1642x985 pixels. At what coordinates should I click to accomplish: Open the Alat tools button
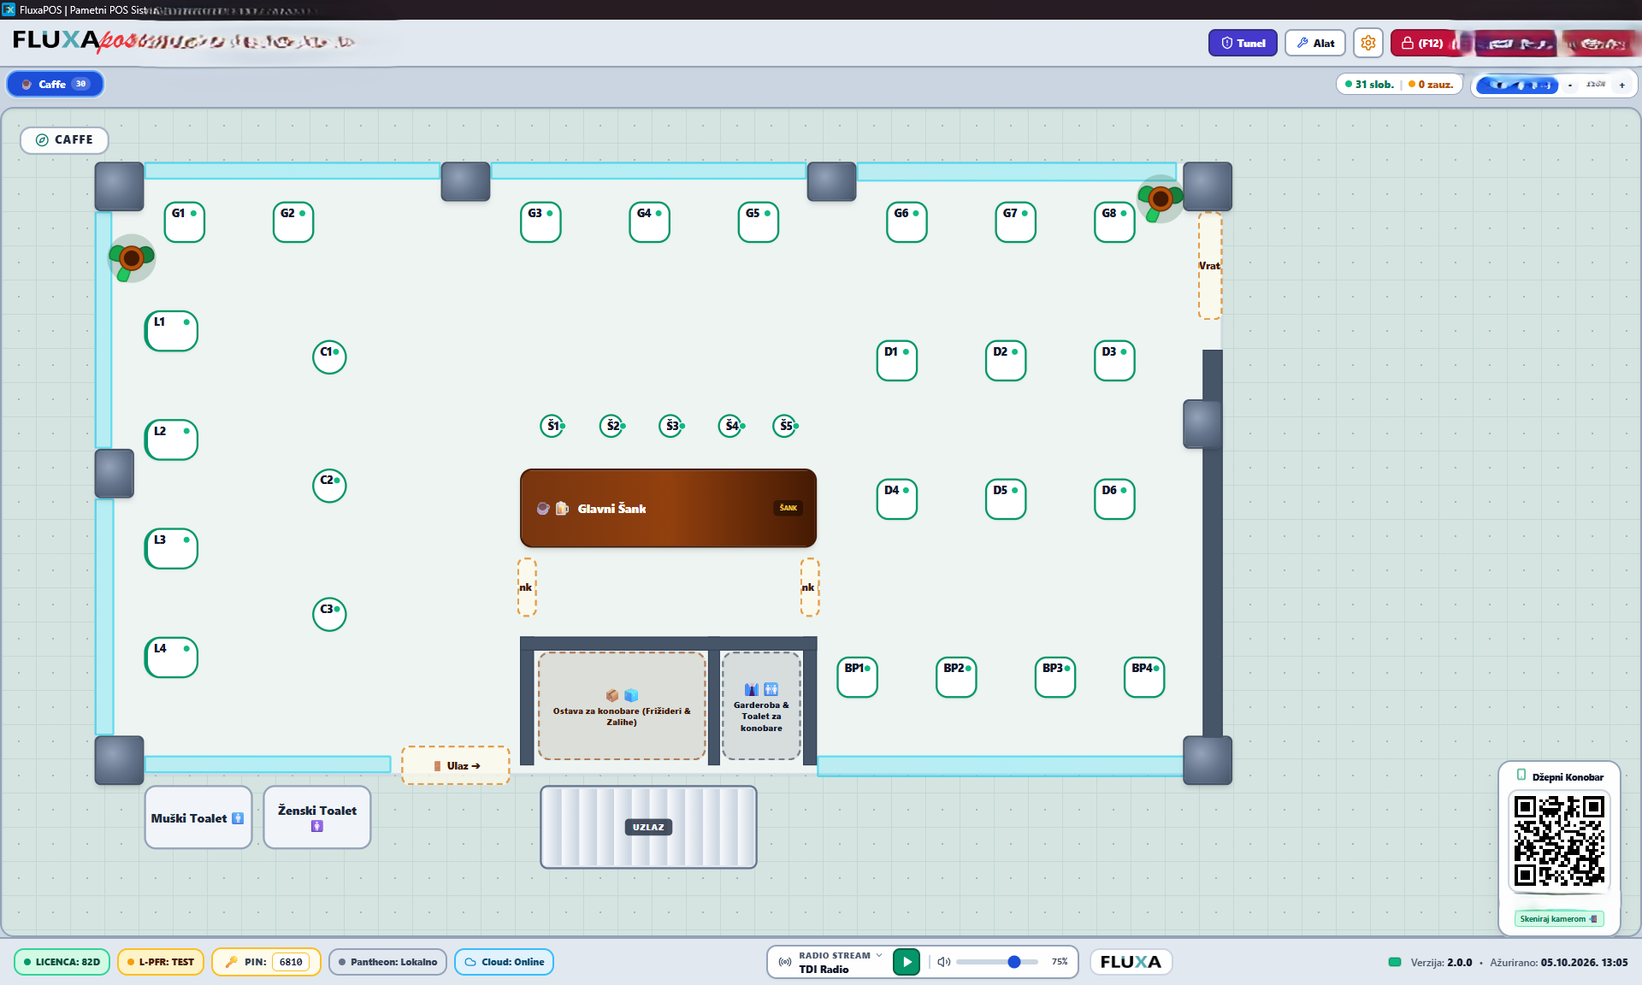coord(1315,43)
